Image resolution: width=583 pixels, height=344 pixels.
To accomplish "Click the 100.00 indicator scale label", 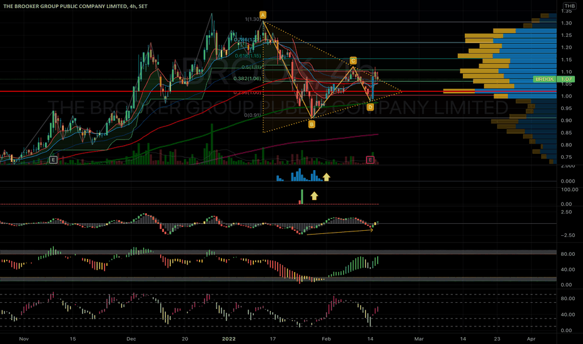I will coord(569,190).
